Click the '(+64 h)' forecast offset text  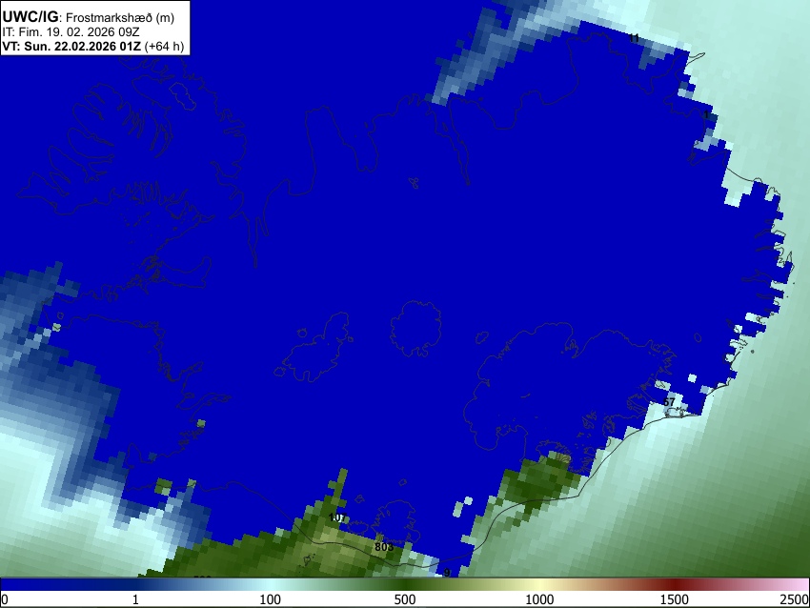(164, 46)
